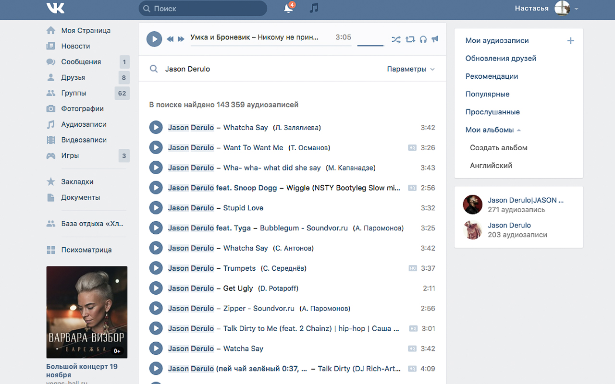The image size is (615, 384).
Task: Open Популярные tab
Action: pyautogui.click(x=487, y=94)
